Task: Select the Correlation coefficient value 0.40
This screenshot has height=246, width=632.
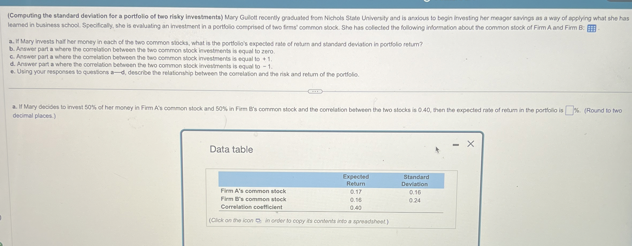Action: click(x=355, y=208)
